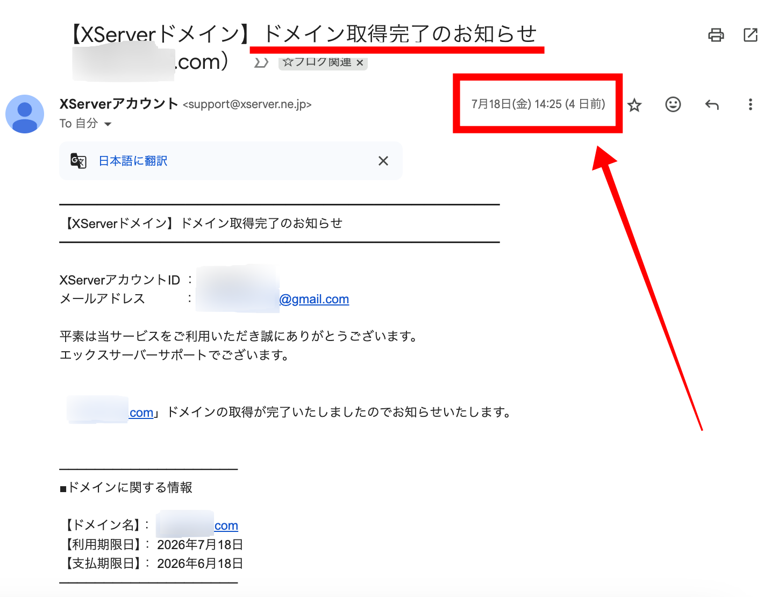Open the email in a new window
This screenshot has height=597, width=771.
coord(750,35)
